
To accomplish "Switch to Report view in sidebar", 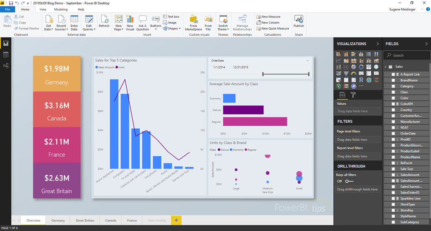I will click(6, 43).
